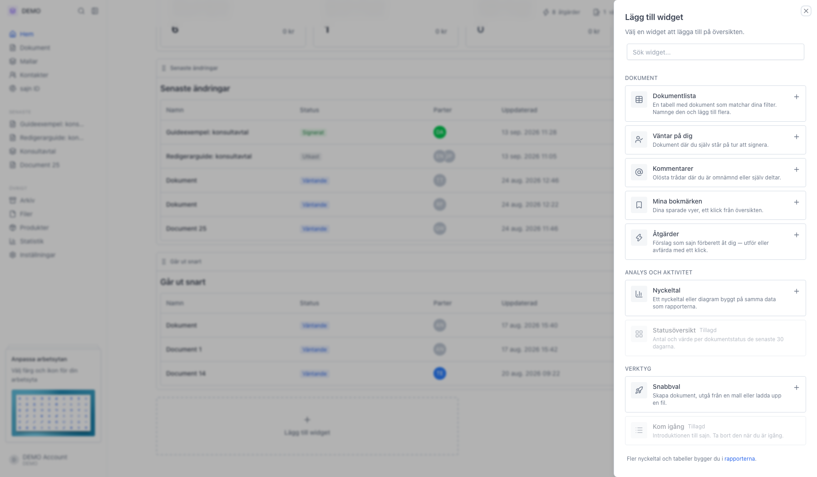This screenshot has width=817, height=477.
Task: Click the DOKUMENT section heading
Action: coord(641,78)
